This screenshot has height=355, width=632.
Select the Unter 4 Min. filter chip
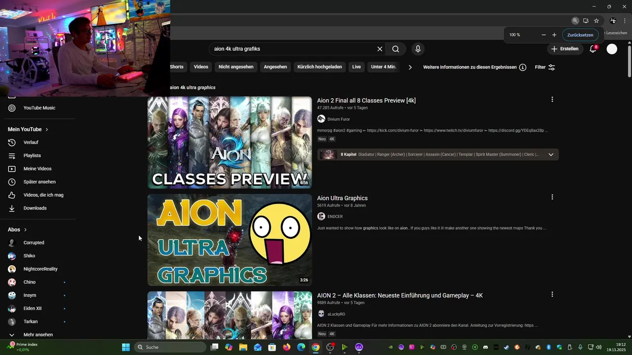(384, 67)
